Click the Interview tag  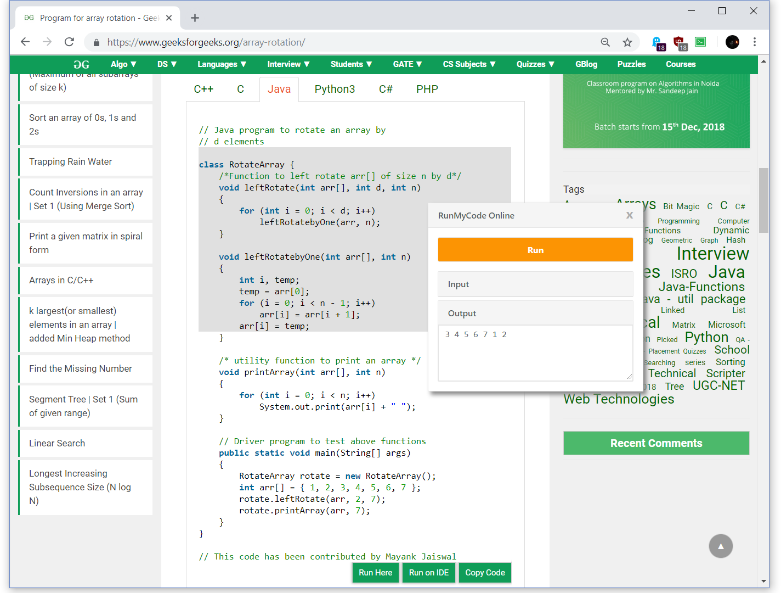coord(712,254)
